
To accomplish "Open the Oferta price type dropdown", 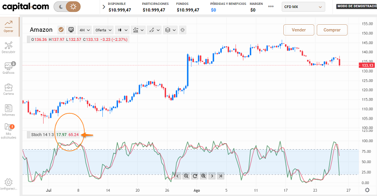I will 103,30.
